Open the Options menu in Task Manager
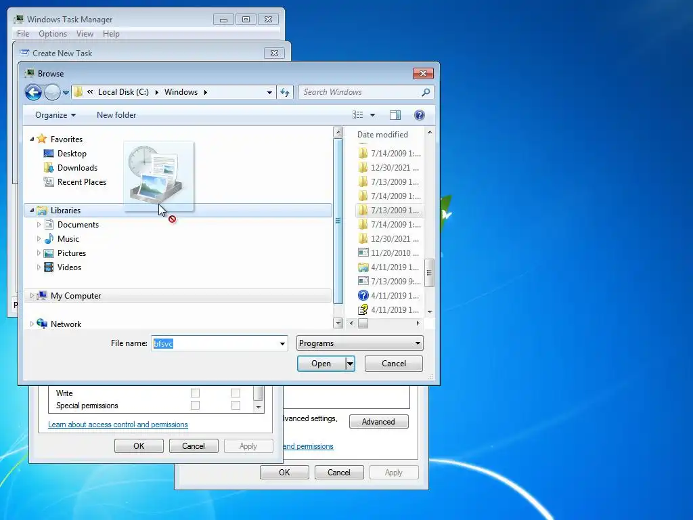This screenshot has height=520, width=693. click(x=53, y=34)
